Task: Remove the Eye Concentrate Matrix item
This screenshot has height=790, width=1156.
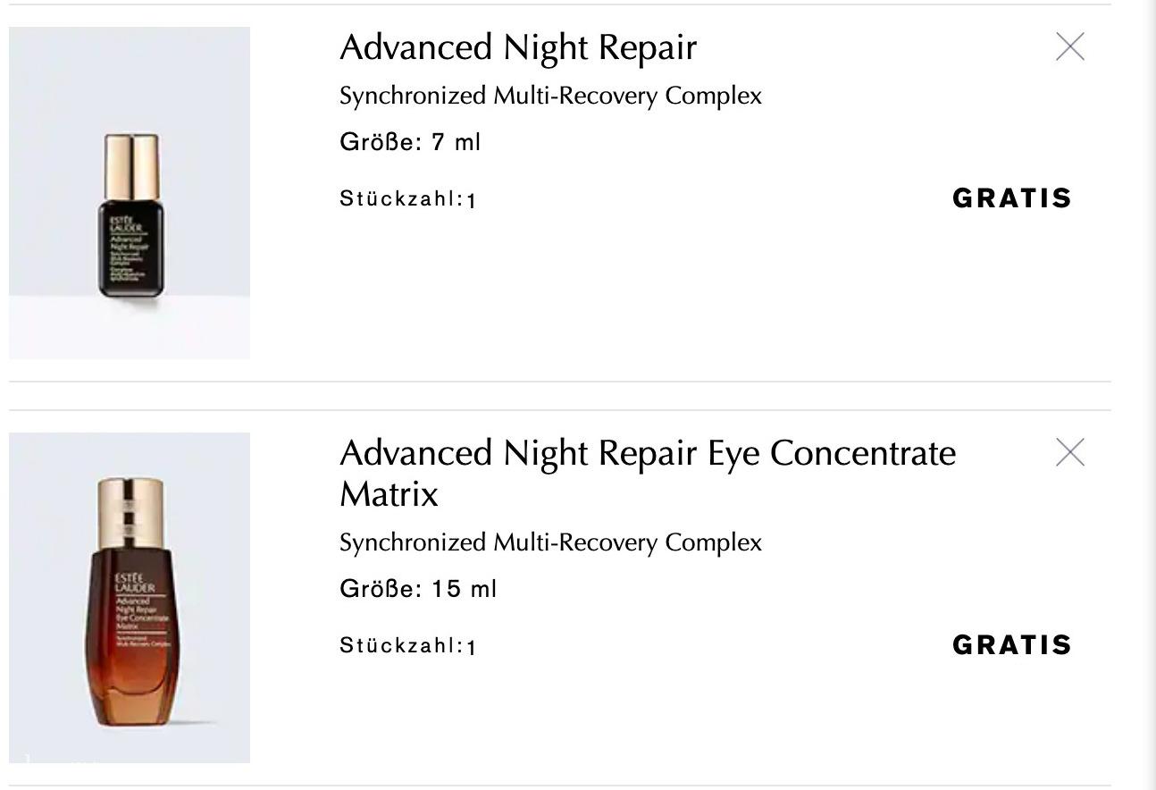Action: pyautogui.click(x=1070, y=453)
